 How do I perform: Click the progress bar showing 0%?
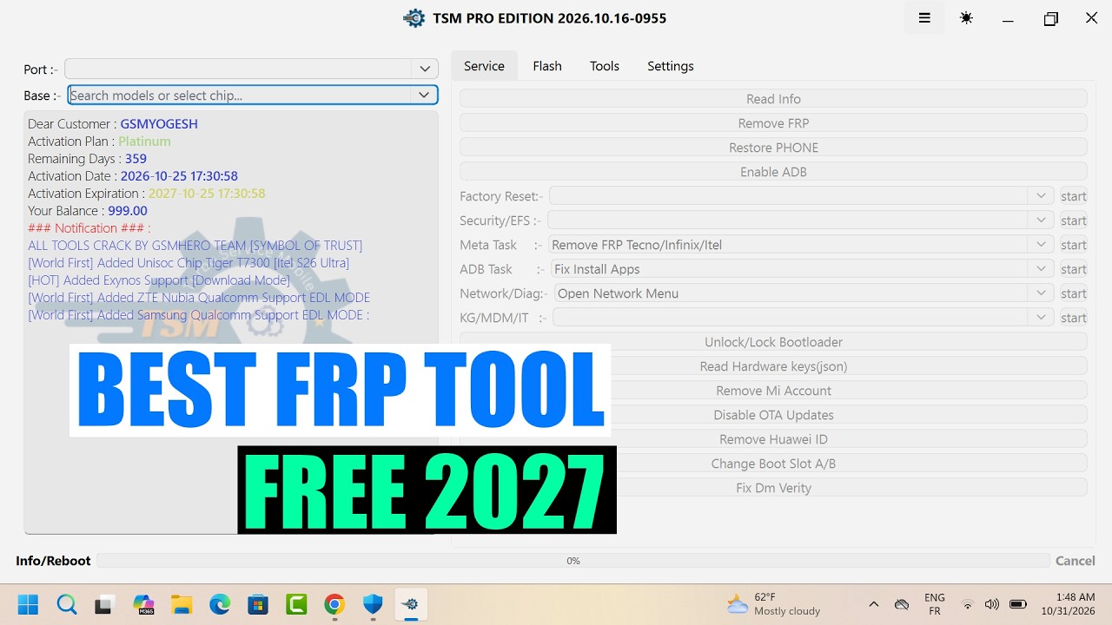tap(573, 561)
